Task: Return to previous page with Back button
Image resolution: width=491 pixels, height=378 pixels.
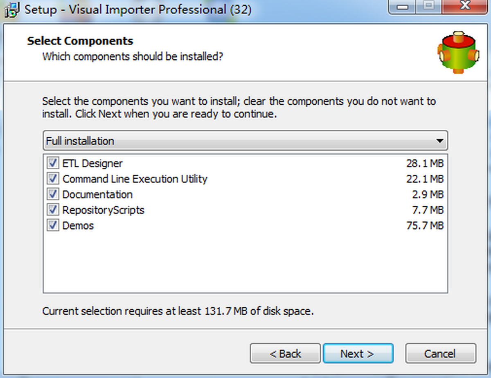Action: 285,353
